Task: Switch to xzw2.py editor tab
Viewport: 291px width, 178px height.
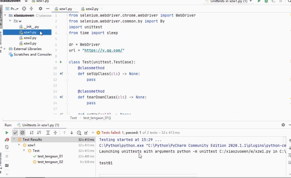Action: pos(90,9)
